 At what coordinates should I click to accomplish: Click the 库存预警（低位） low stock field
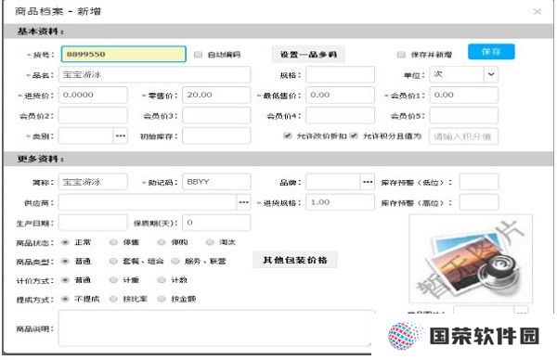pyautogui.click(x=479, y=182)
